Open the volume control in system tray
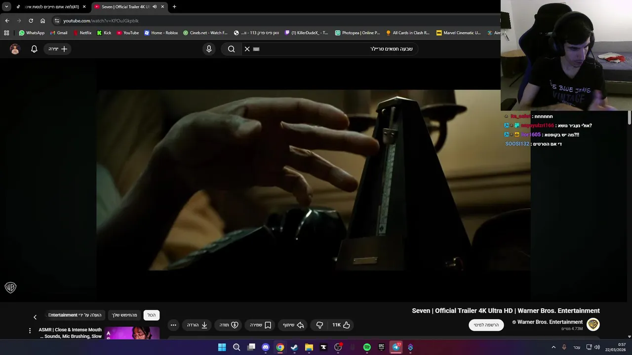 pos(597,347)
